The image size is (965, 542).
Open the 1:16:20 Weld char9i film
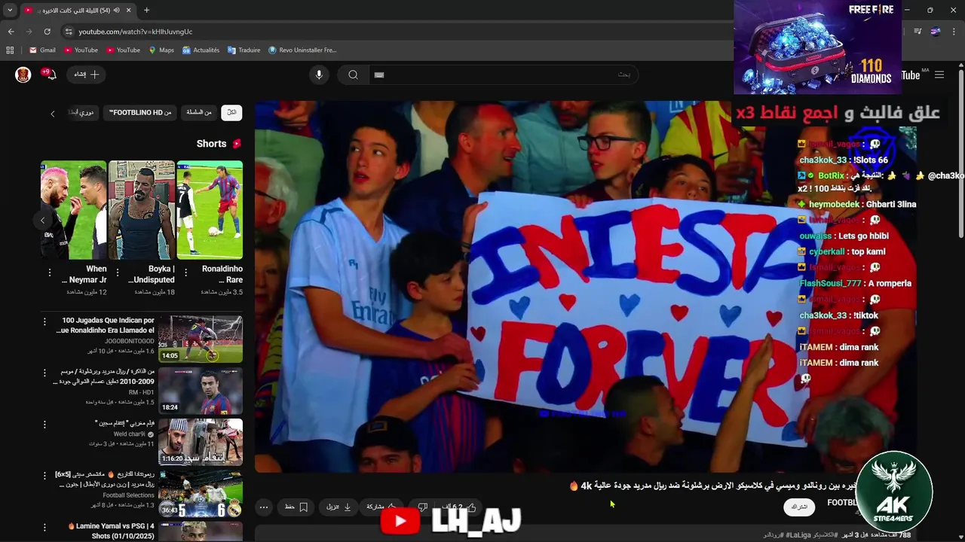tap(201, 442)
